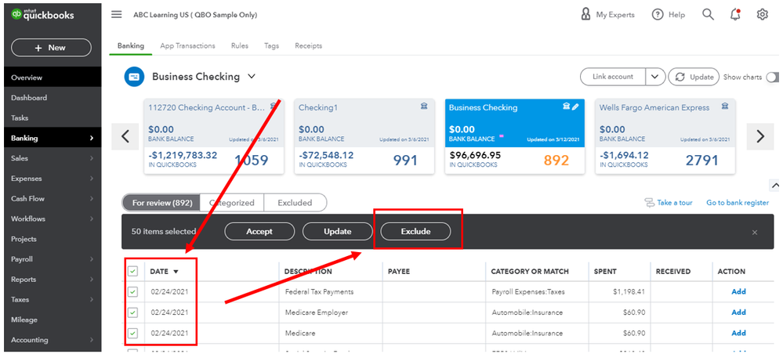The height and width of the screenshot is (361, 783).
Task: Open the Business Checking account dropdown
Action: click(x=252, y=77)
